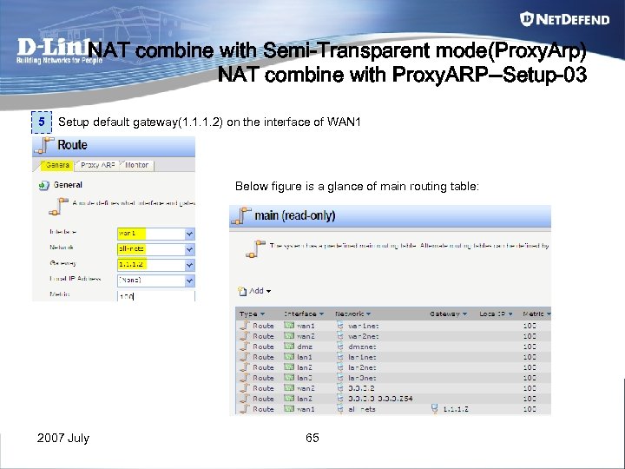Click the network icon beside lan2net
The image size is (625, 469).
point(340,367)
